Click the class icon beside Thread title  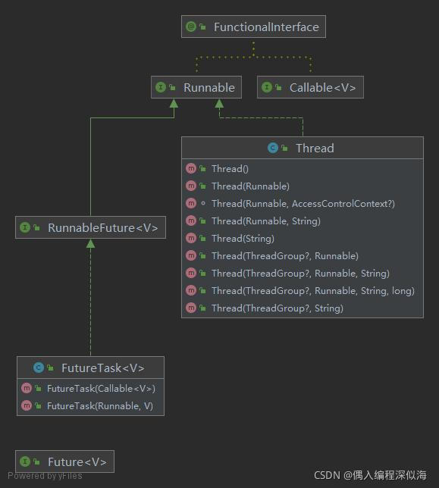coord(273,148)
